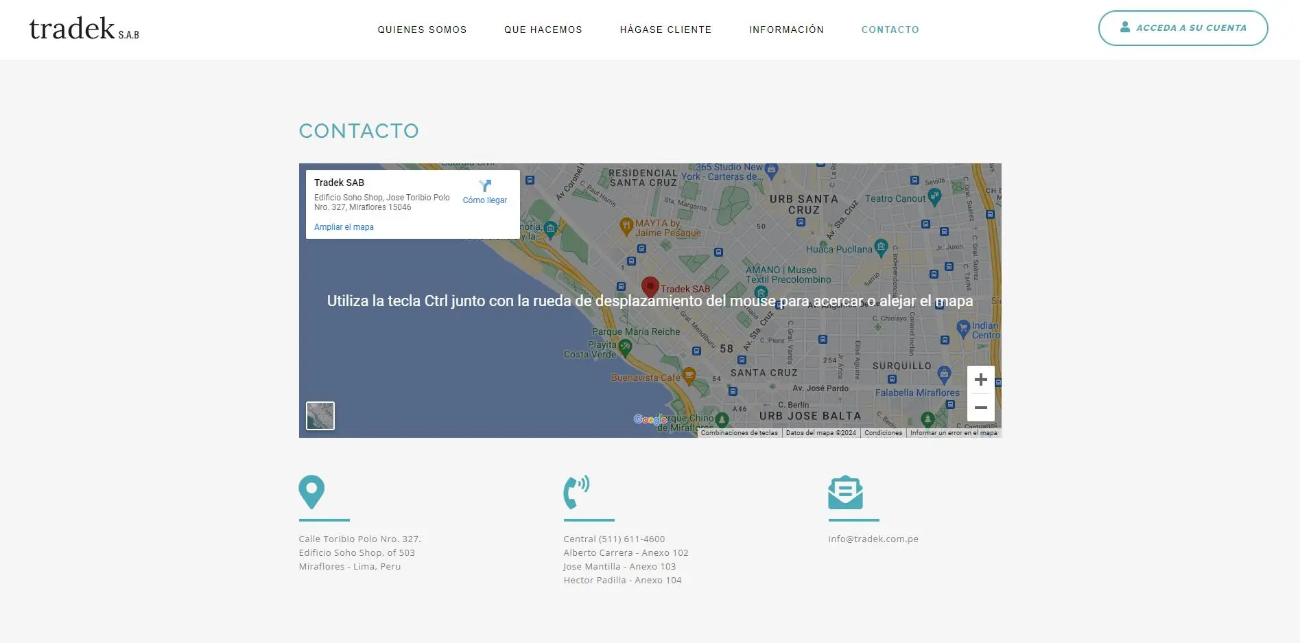Zoom out on the map with minus button

tap(981, 408)
